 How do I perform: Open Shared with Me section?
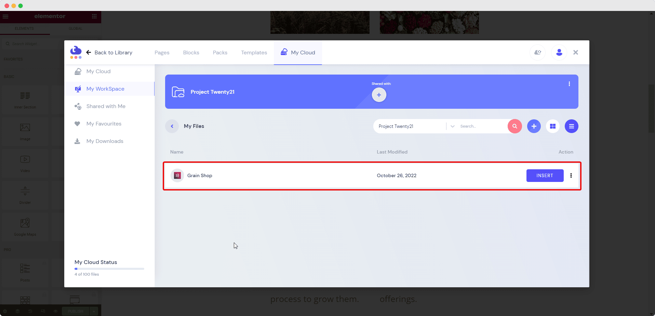point(109,106)
